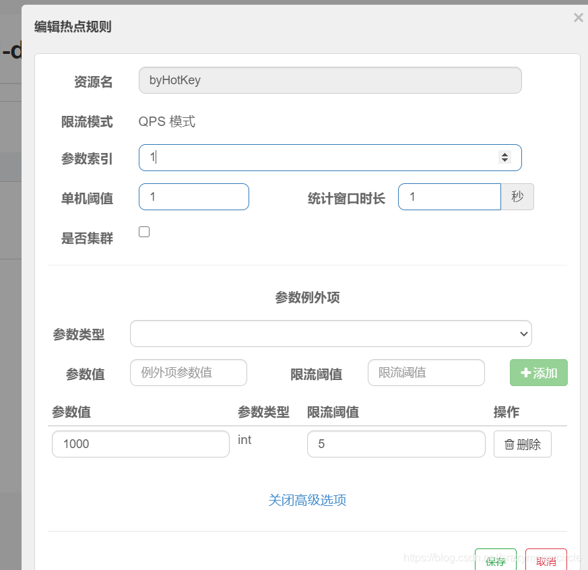Click the 限流阈值 placeholder input
Viewport: 588px width, 570px height.
coord(426,372)
